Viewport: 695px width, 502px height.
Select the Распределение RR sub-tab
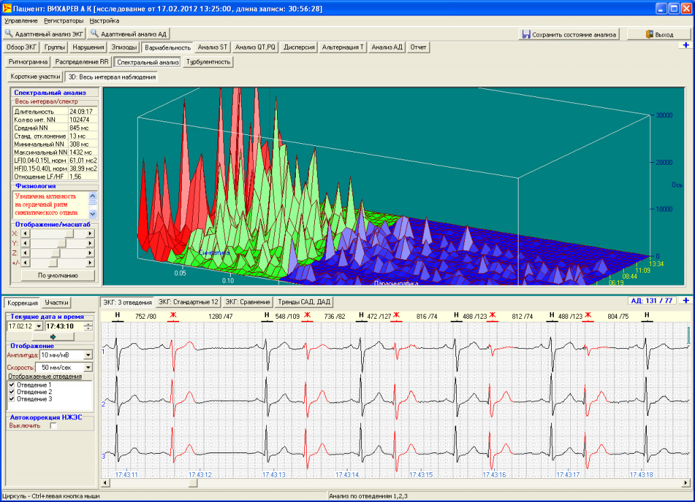tap(81, 62)
